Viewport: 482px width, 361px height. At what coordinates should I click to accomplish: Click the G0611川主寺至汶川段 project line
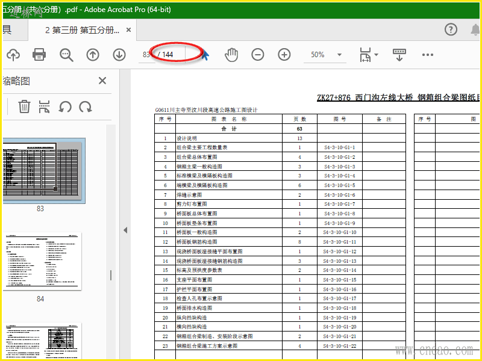coord(206,110)
